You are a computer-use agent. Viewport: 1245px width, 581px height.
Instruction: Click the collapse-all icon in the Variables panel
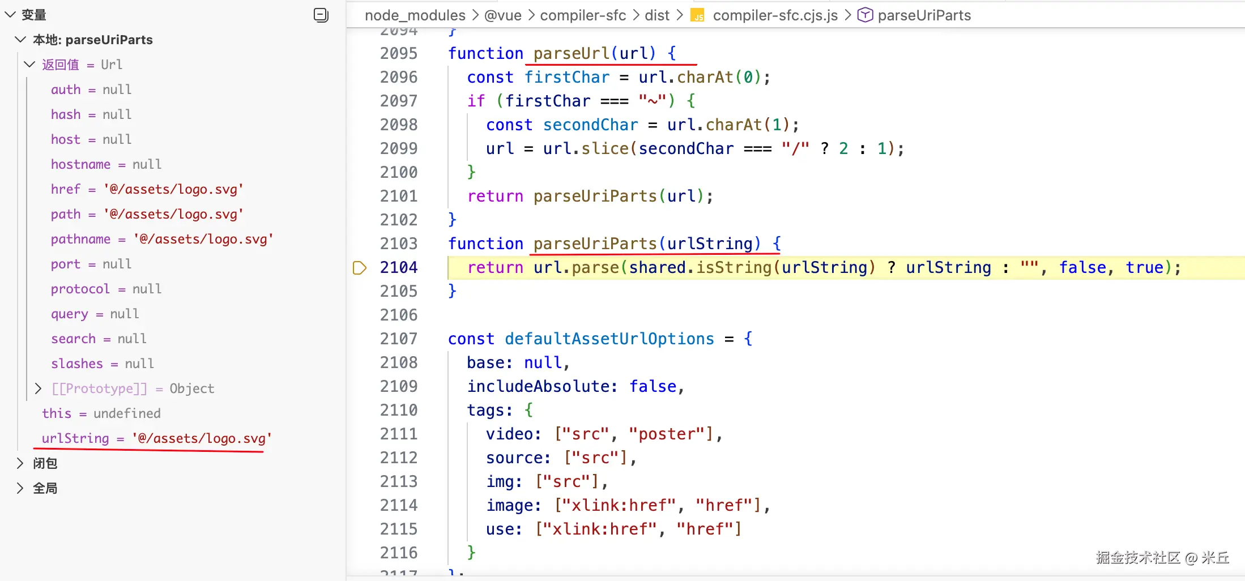coord(321,15)
